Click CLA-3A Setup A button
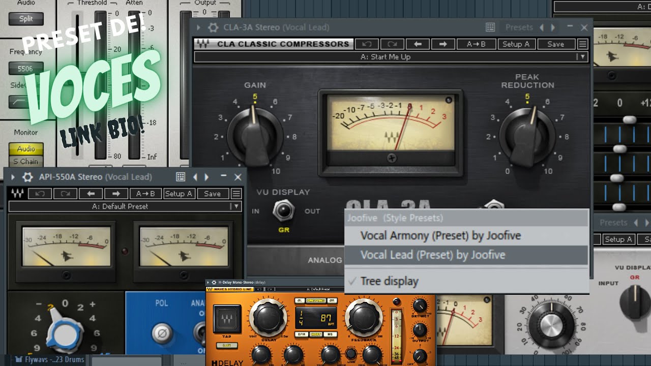 pyautogui.click(x=516, y=44)
